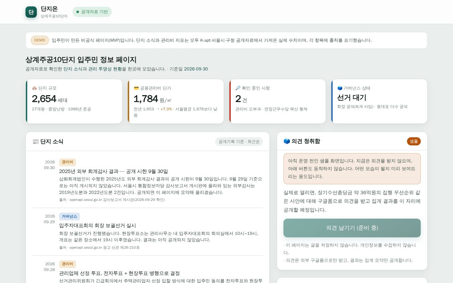Click the 2026 09.28 date label

point(49,267)
